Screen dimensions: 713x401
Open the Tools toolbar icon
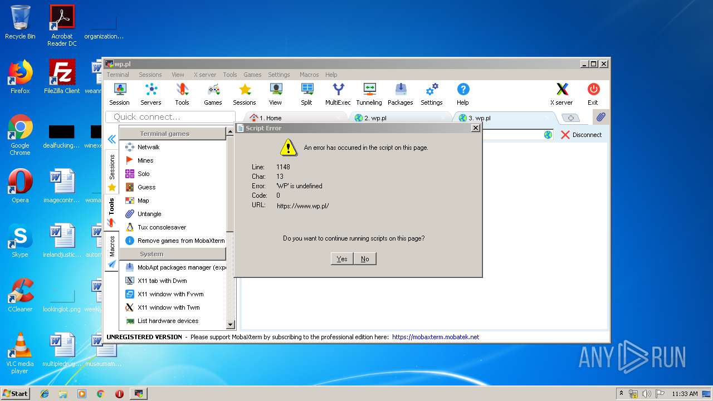(182, 94)
